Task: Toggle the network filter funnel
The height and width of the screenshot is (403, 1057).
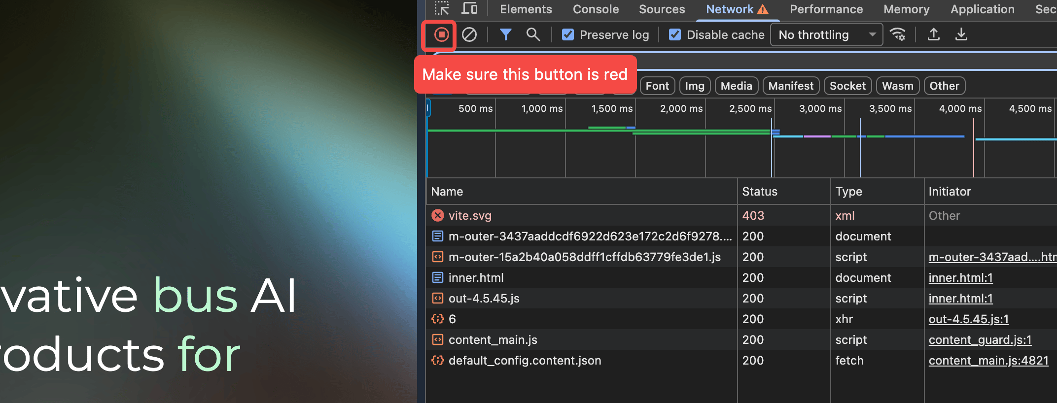Action: coord(505,34)
